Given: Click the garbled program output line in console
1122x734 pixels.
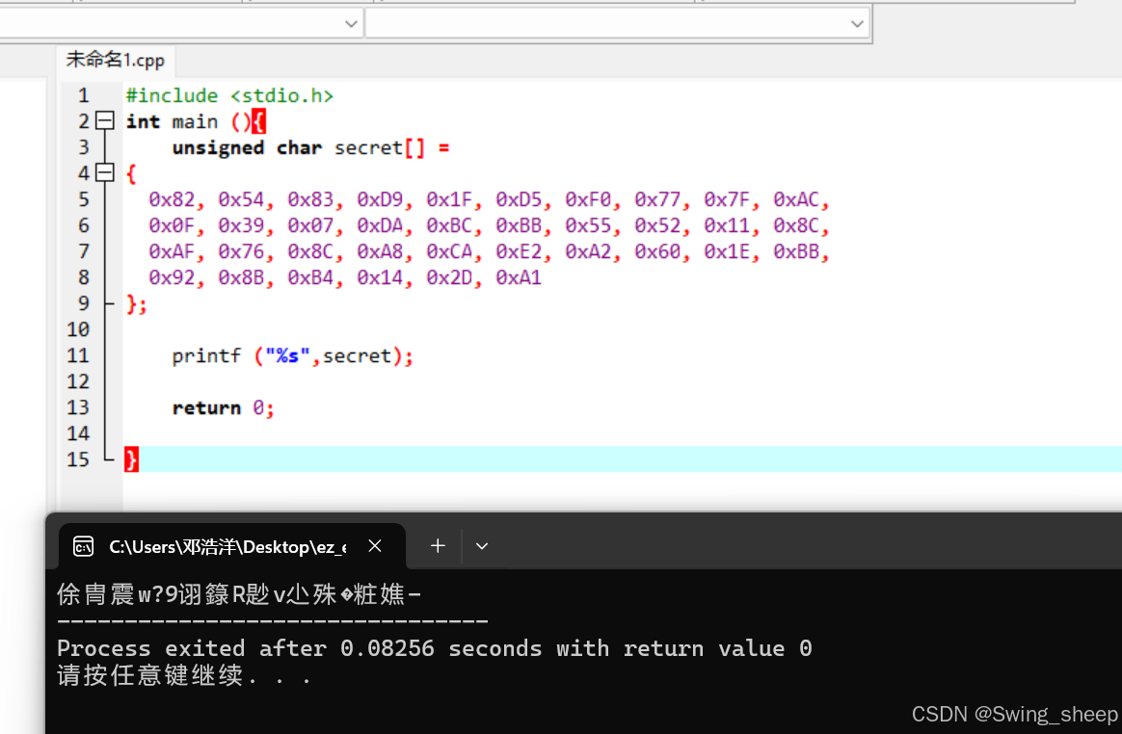Looking at the screenshot, I should pos(239,593).
